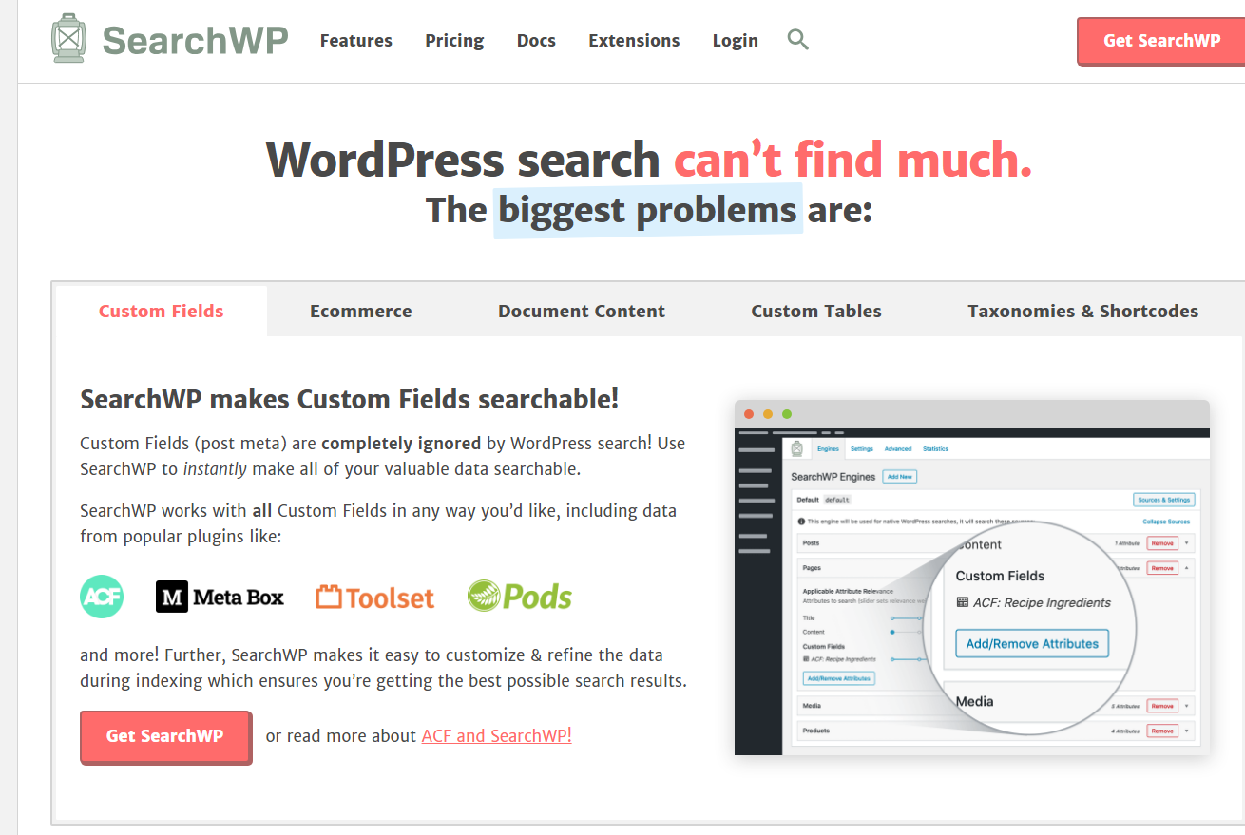This screenshot has height=835, width=1245.
Task: Follow the ACF and SearchWP! link
Action: click(x=497, y=735)
